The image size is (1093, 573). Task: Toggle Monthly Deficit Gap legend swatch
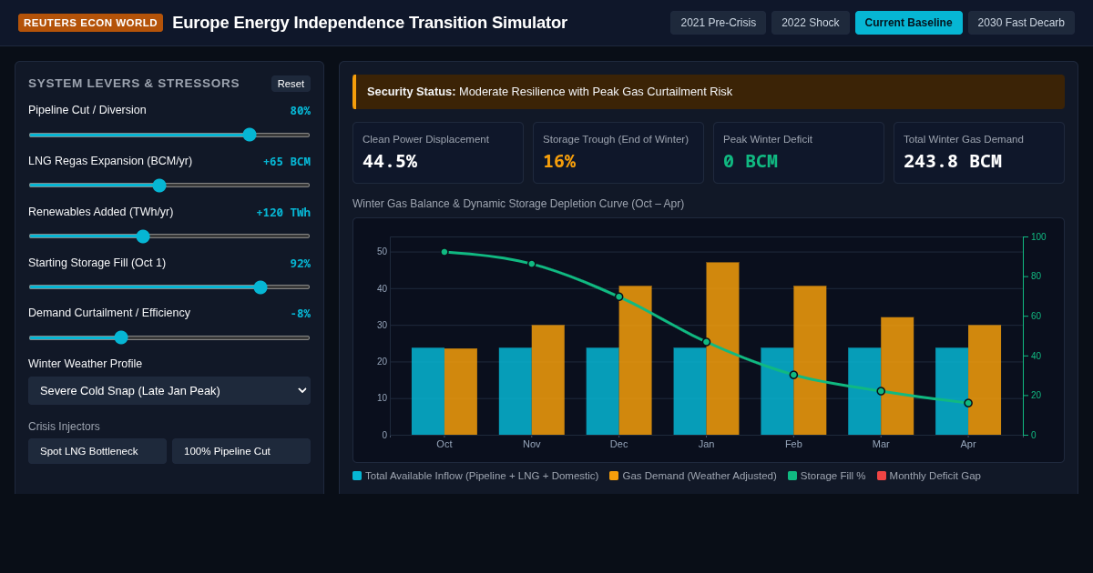click(x=882, y=476)
